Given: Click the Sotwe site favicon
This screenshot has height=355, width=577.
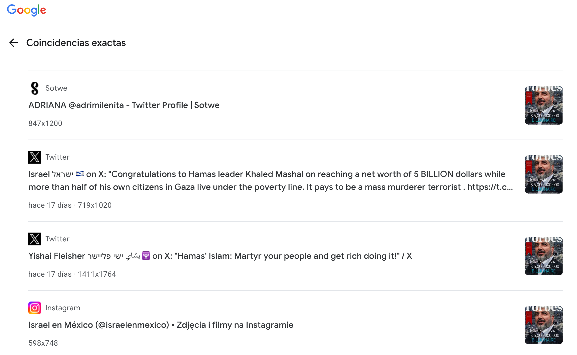Looking at the screenshot, I should click(35, 88).
